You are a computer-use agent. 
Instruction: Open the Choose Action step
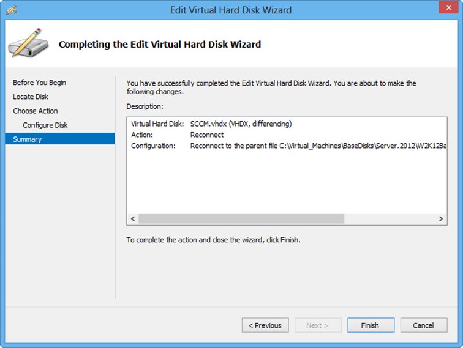(x=36, y=111)
